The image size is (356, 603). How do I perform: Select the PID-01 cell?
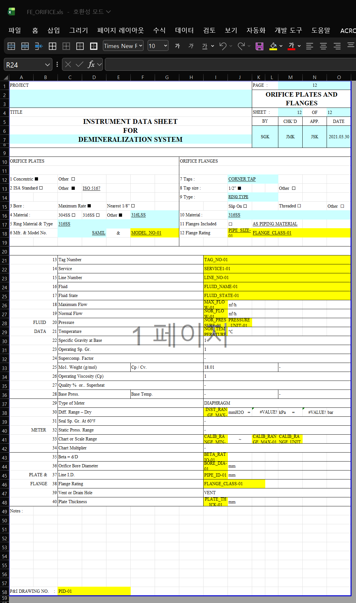[x=94, y=591]
